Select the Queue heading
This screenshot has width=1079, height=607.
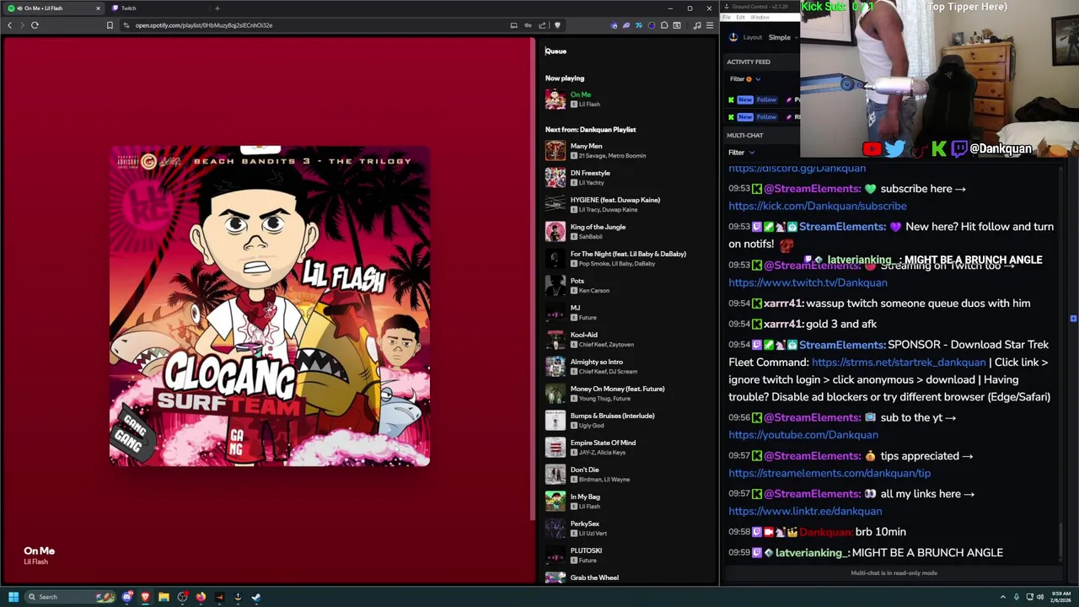coord(556,51)
